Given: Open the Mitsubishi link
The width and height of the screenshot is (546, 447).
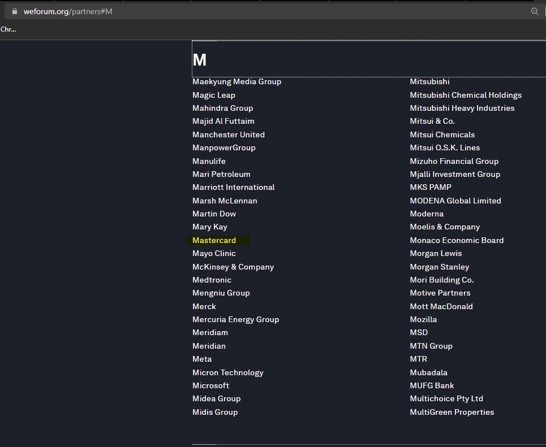Looking at the screenshot, I should point(429,81).
